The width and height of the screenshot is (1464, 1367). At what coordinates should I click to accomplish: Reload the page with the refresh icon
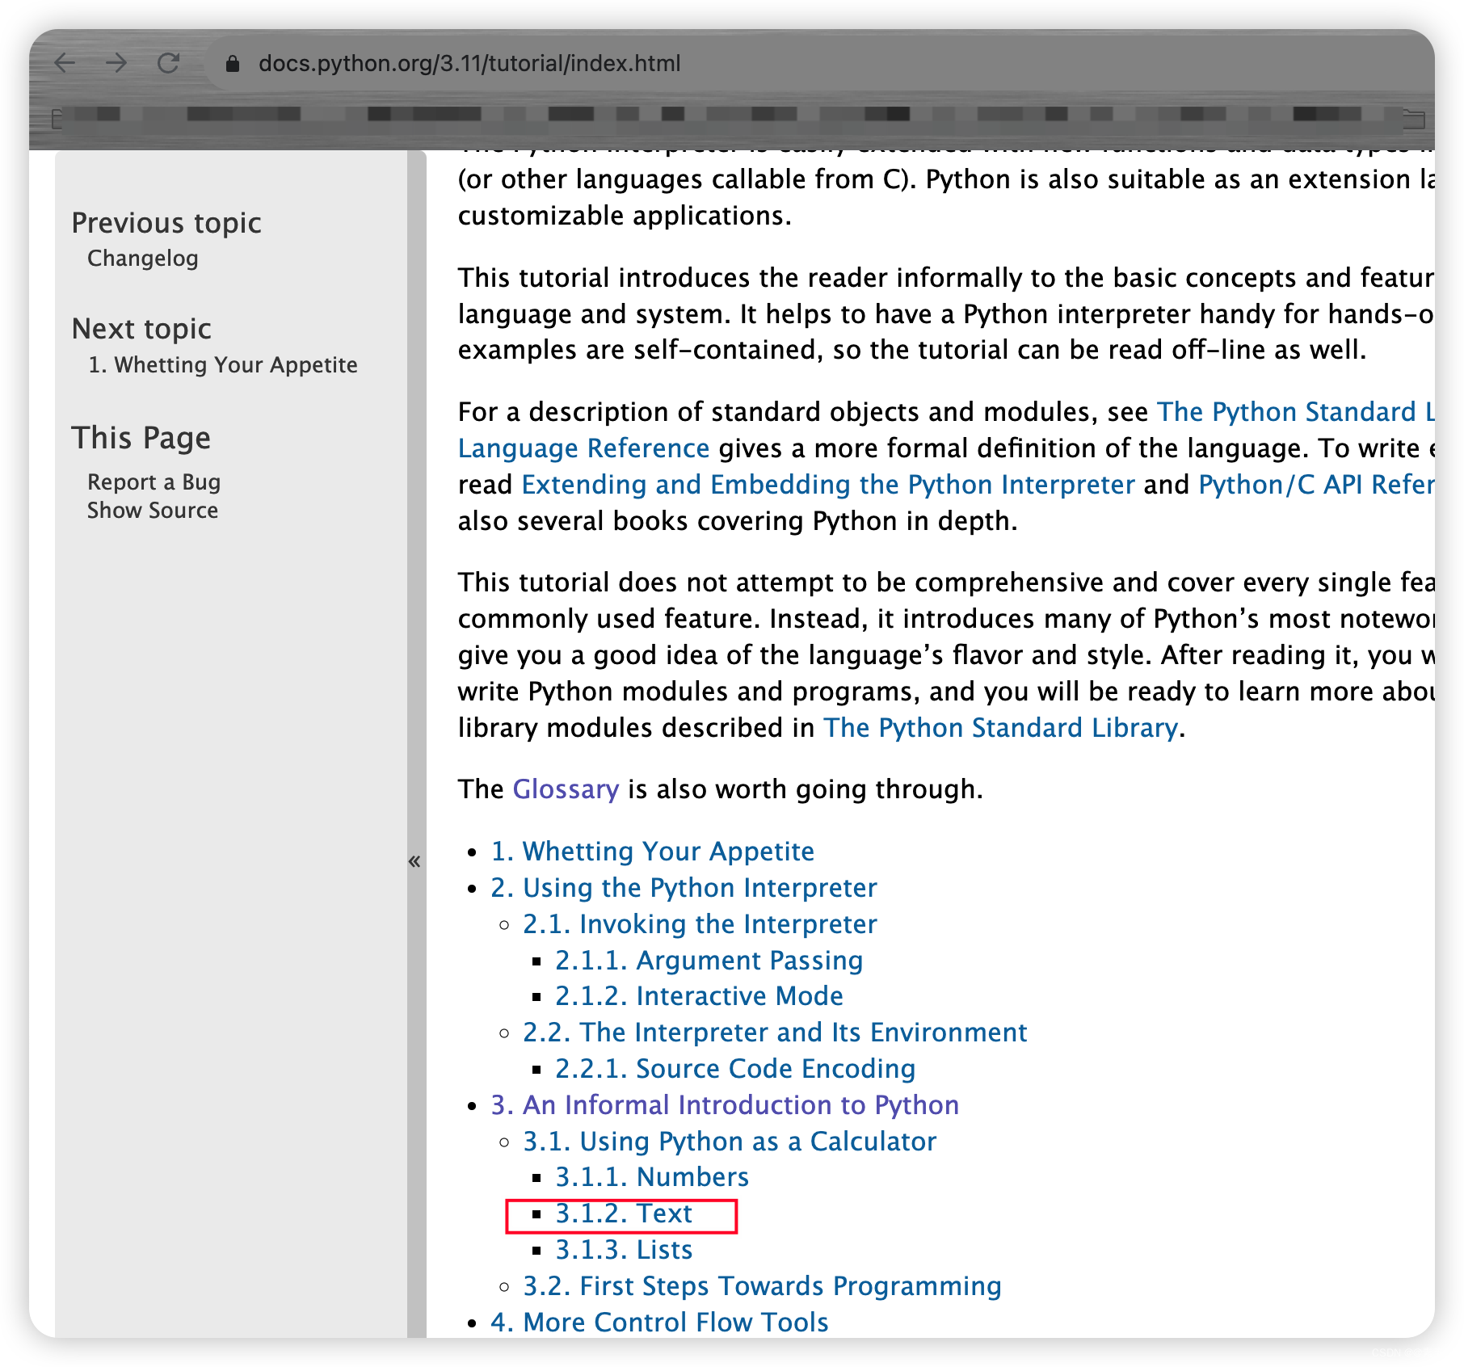tap(168, 63)
